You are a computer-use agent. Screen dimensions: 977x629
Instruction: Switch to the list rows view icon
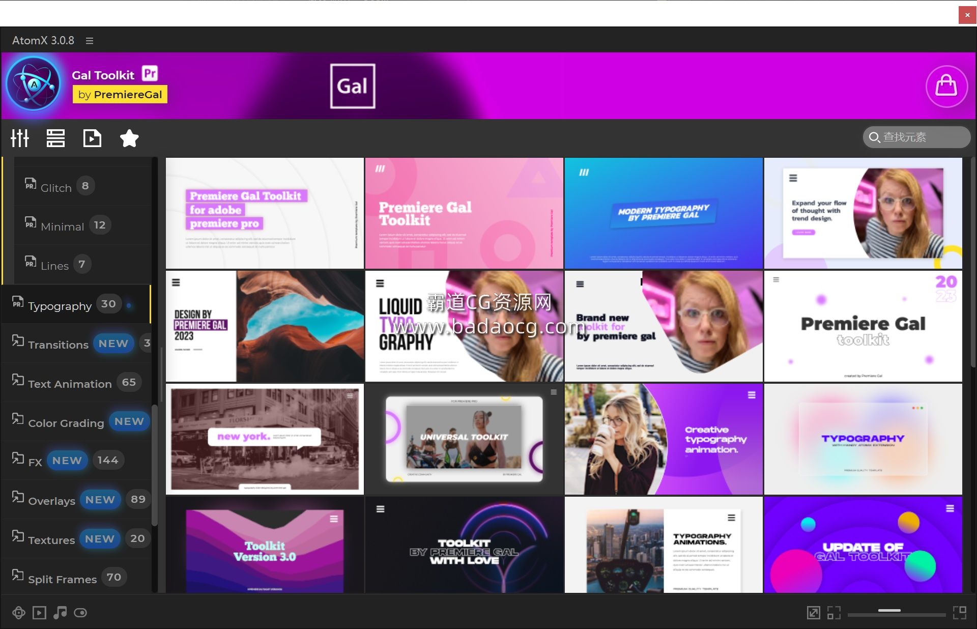point(55,138)
